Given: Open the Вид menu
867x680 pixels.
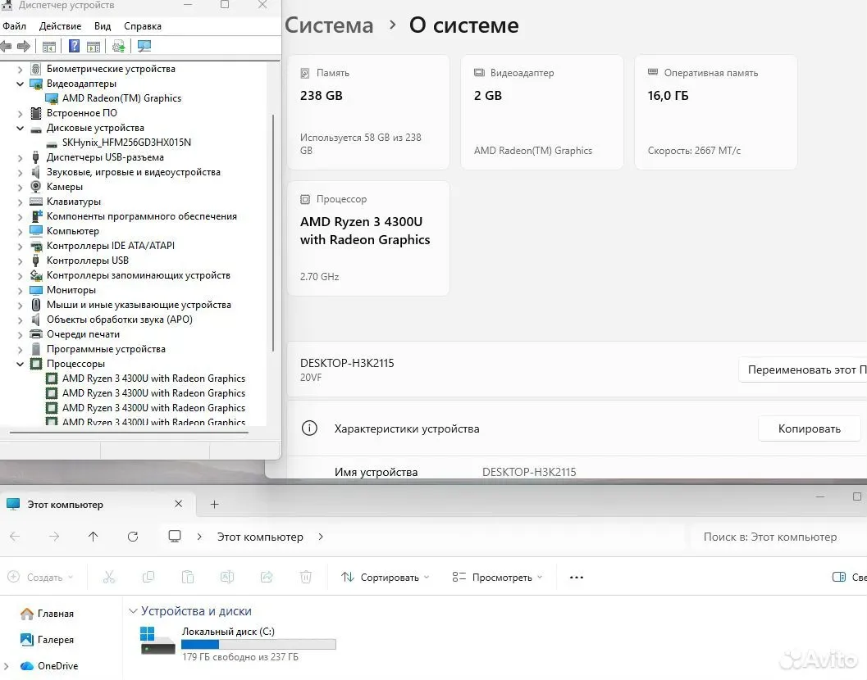Looking at the screenshot, I should pos(103,26).
